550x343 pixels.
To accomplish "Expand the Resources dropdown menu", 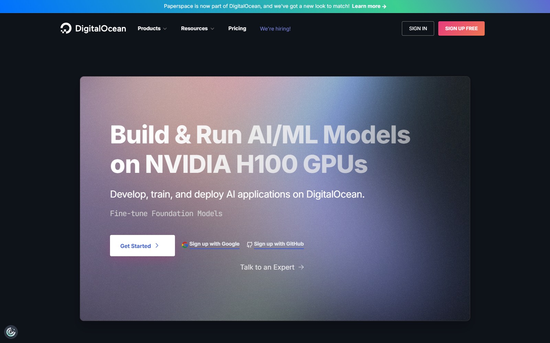I will [198, 28].
